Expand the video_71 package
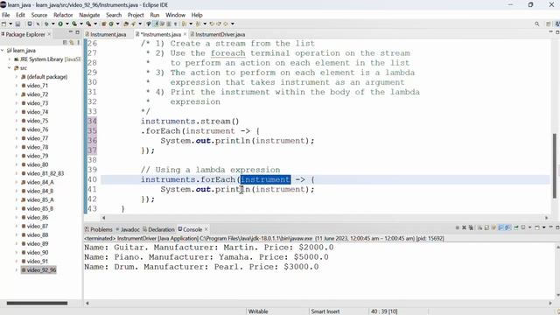This screenshot has width=560, height=315. click(17, 86)
